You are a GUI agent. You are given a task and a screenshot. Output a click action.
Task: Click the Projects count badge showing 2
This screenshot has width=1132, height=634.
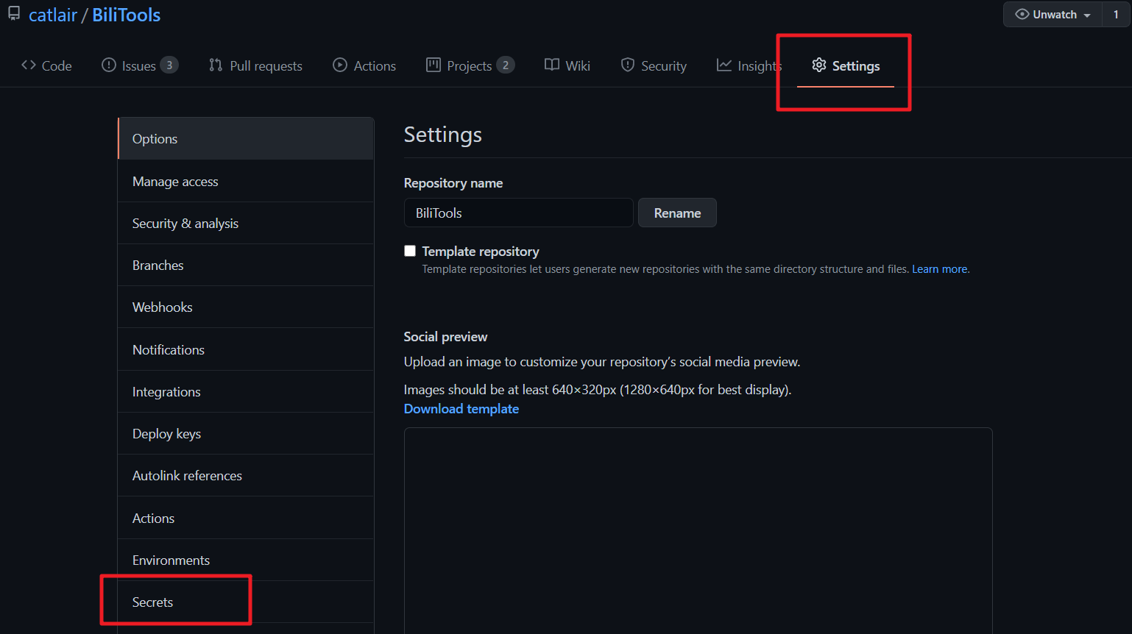(506, 65)
